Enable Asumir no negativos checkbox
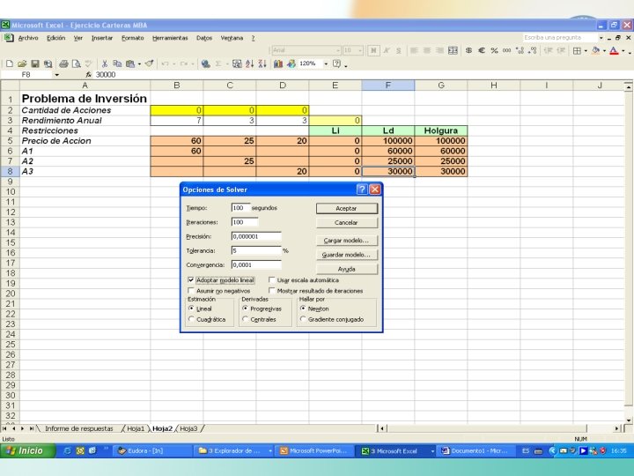 191,291
